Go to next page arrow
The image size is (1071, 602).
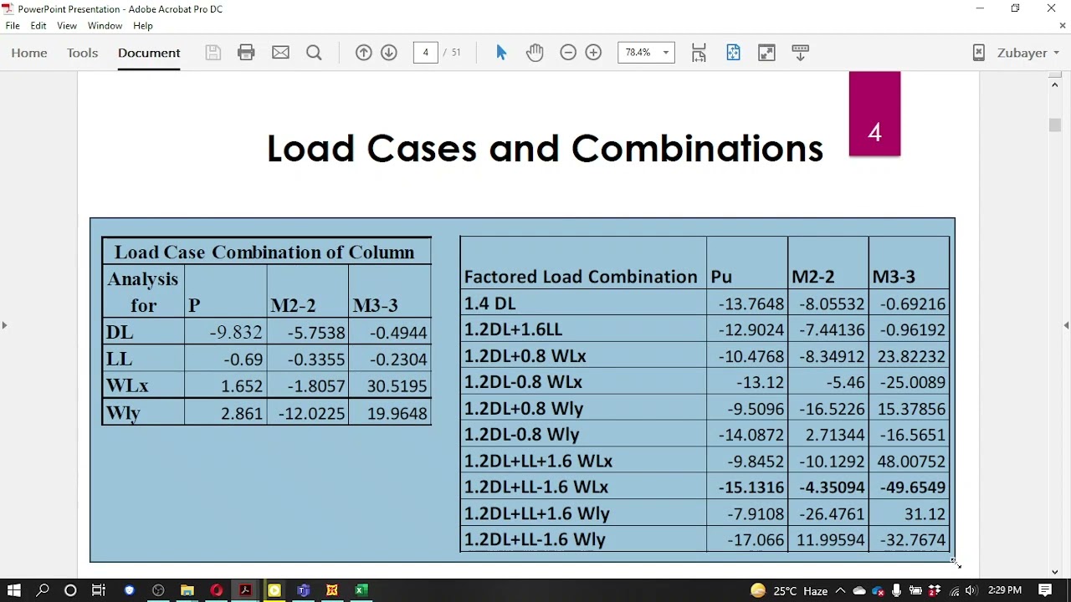[x=389, y=53]
